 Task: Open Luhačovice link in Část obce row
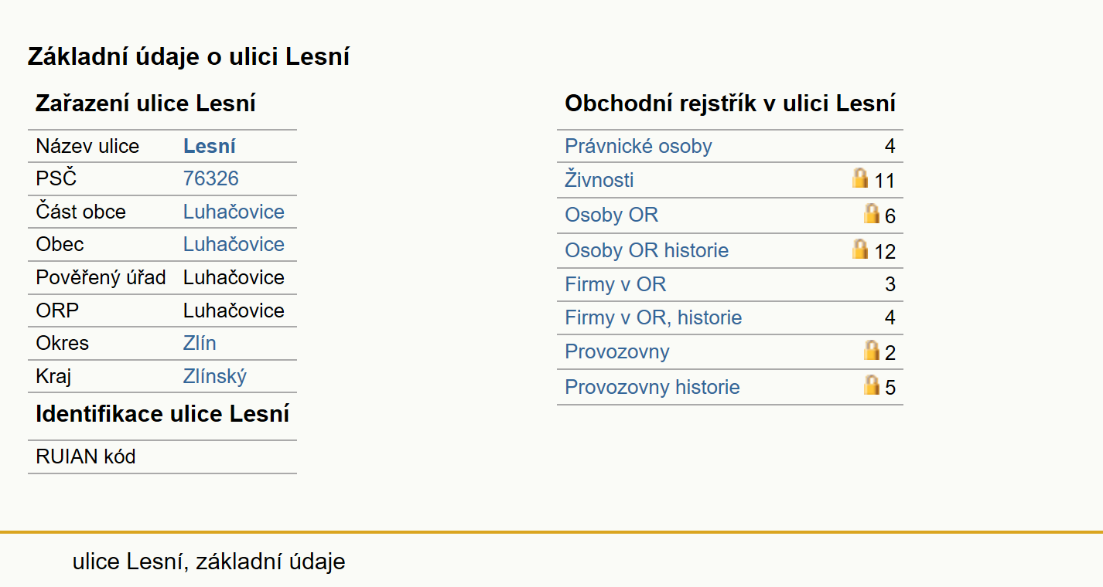tap(234, 212)
